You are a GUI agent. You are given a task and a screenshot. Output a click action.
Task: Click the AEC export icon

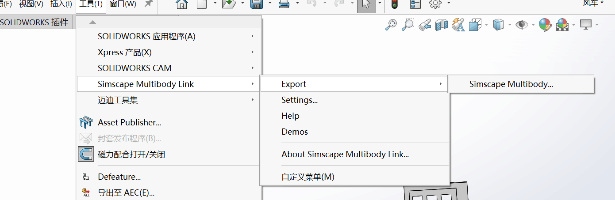coord(86,192)
